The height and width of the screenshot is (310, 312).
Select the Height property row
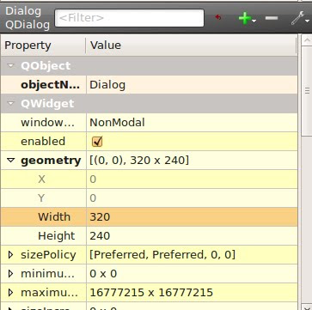tap(149, 235)
